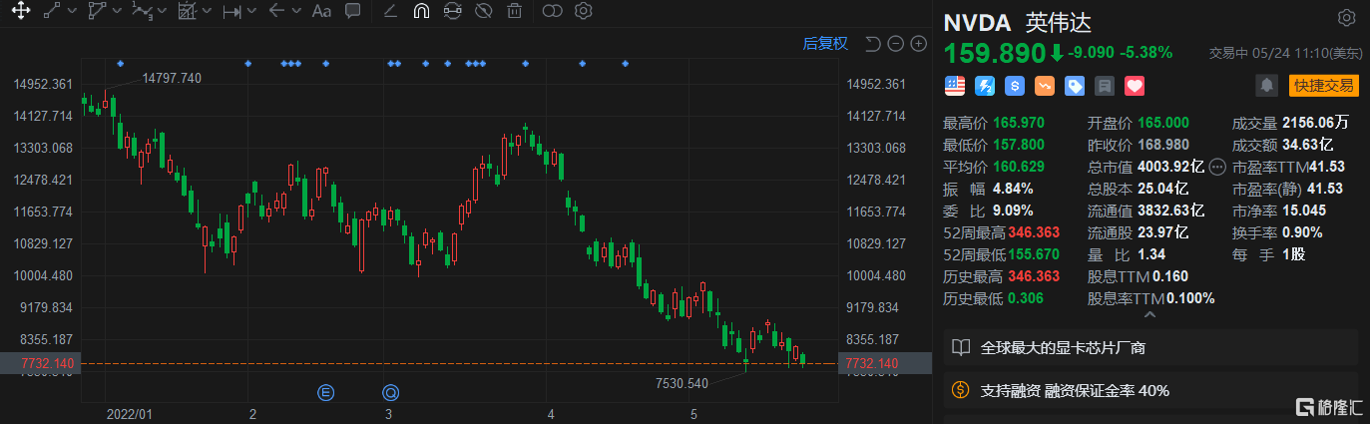The image size is (1370, 424).
Task: Click the US flag market icon
Action: [x=955, y=86]
